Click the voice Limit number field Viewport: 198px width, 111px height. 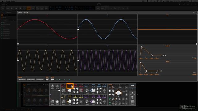[x=47, y=80]
